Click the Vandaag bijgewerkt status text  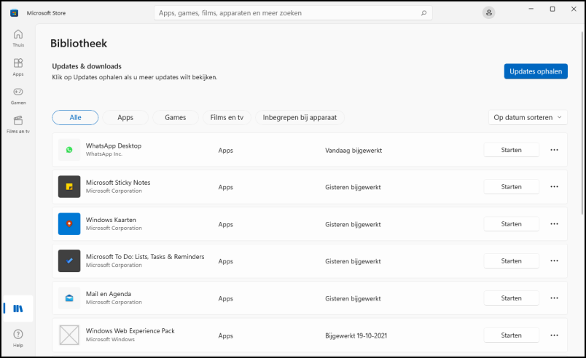353,151
